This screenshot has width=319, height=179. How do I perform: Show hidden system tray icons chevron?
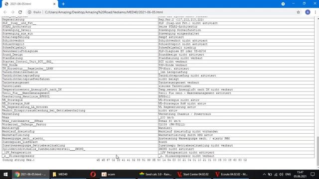point(264,175)
